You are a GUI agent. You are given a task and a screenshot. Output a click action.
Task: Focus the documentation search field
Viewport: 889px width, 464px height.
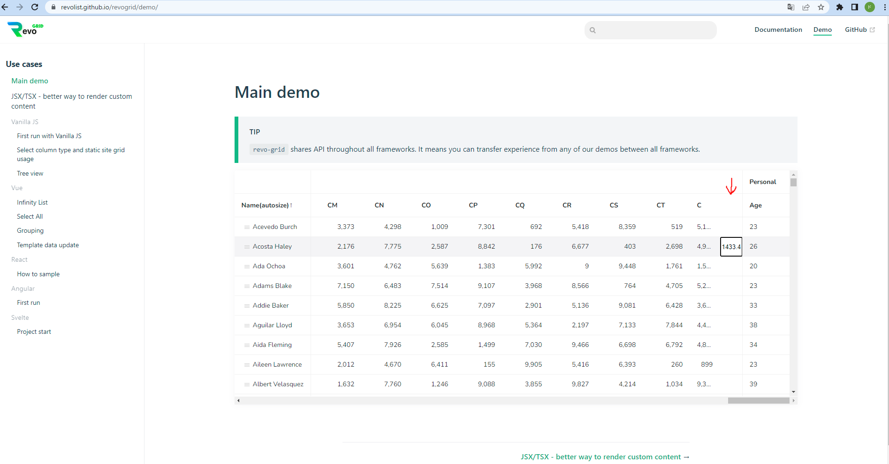pyautogui.click(x=651, y=30)
